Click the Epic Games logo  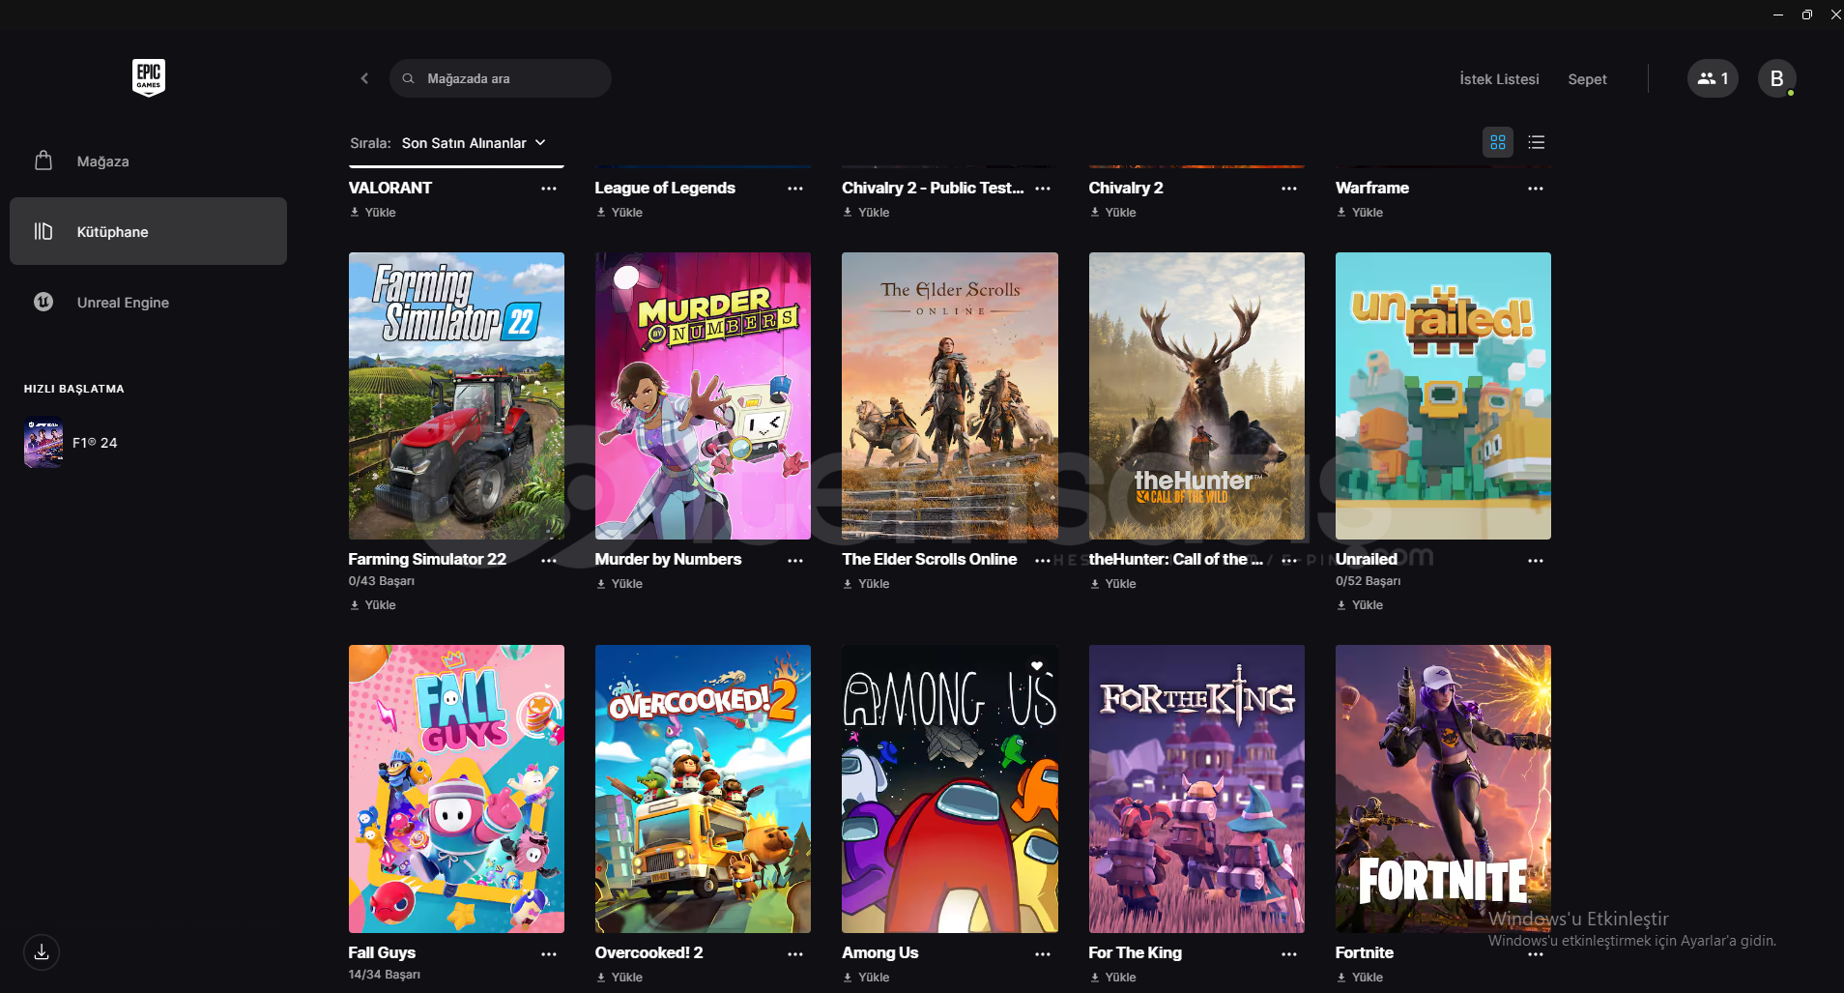[x=148, y=77]
